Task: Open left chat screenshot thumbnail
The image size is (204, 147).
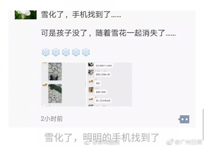Action: coord(64,84)
